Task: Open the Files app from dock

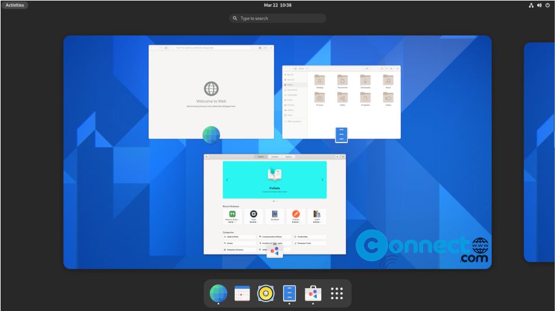Action: [x=289, y=293]
